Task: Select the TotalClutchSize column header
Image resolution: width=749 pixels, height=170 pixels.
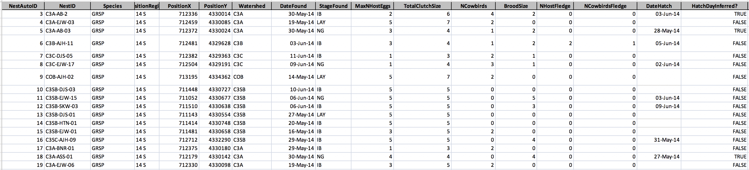Action: (x=422, y=6)
